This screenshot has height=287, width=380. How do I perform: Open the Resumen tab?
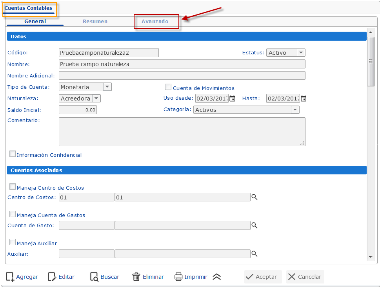pyautogui.click(x=95, y=22)
